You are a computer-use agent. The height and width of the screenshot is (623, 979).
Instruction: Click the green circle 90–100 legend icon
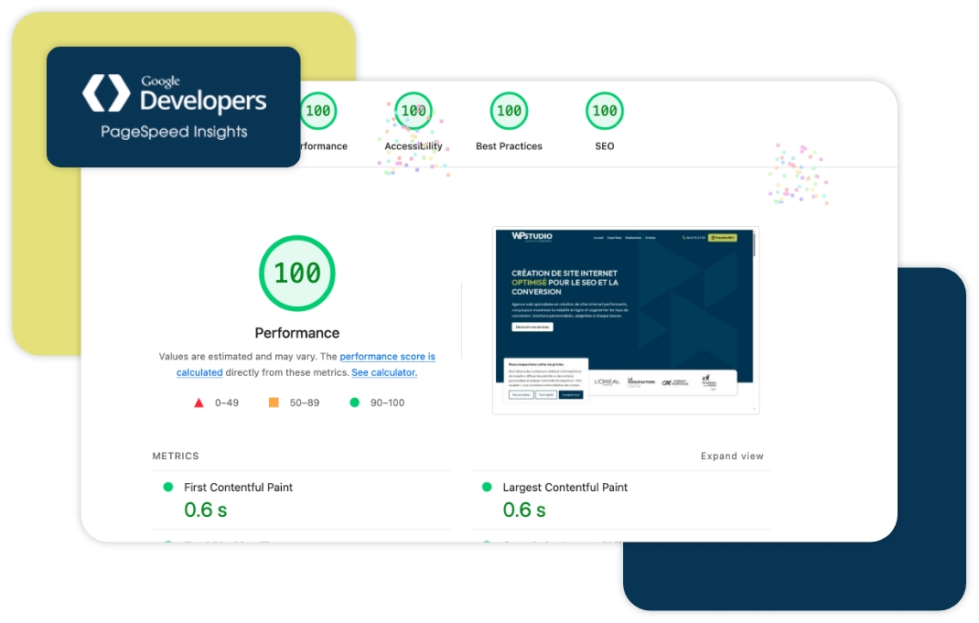[354, 403]
